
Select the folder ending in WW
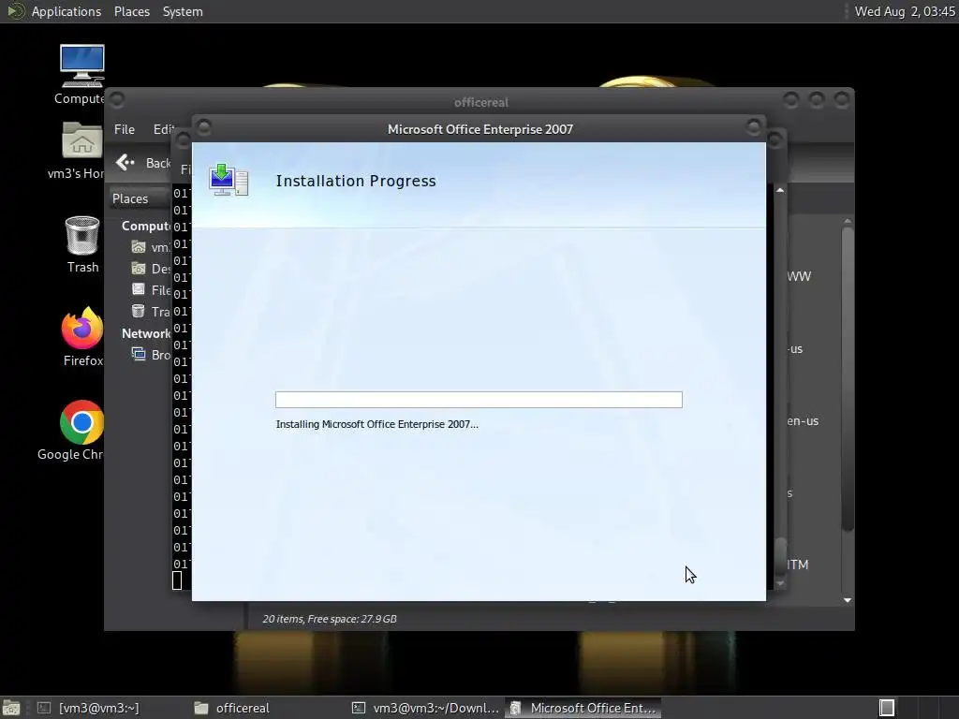pyautogui.click(x=799, y=276)
